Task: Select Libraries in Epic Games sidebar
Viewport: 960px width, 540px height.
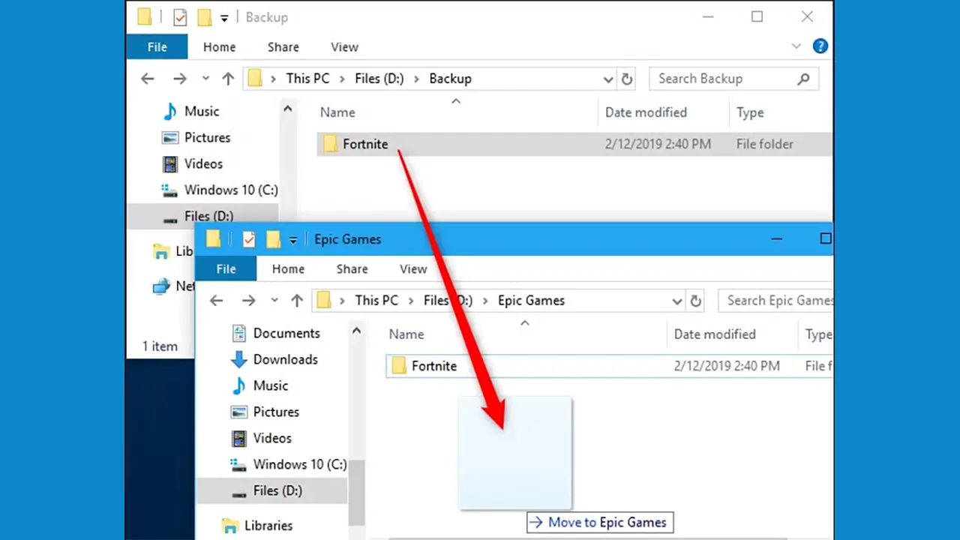Action: pyautogui.click(x=257, y=526)
